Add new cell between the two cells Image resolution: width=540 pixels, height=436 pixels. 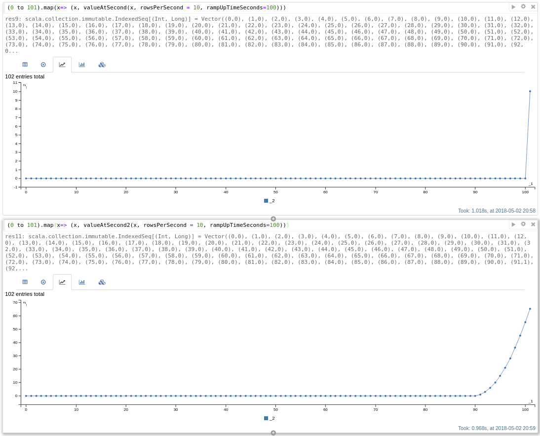273,219
